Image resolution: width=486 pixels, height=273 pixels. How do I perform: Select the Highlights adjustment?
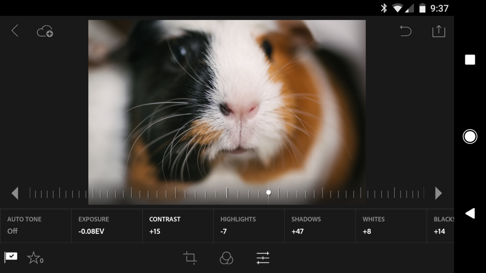pos(249,226)
